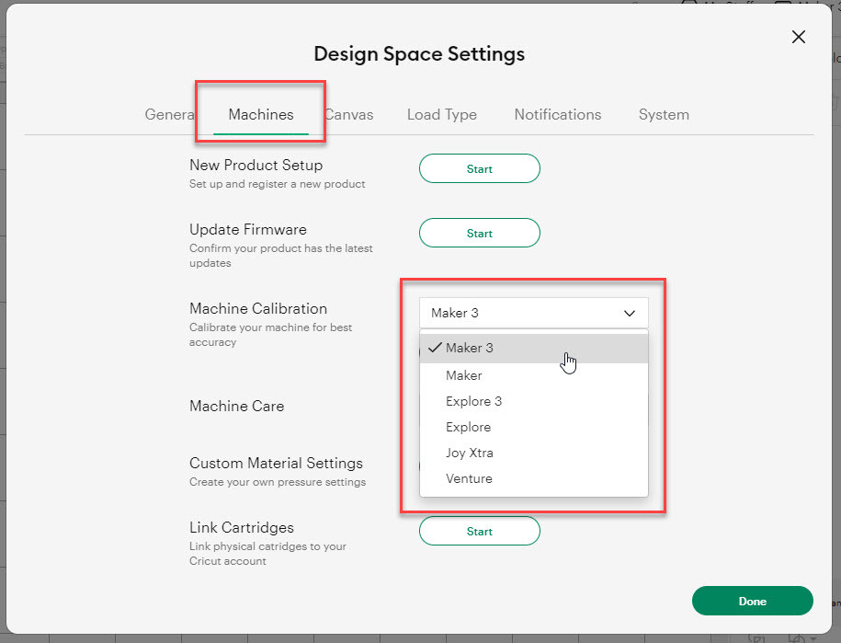This screenshot has height=643, width=841.
Task: Click the dropdown chevron on the machine selector
Action: tap(631, 313)
